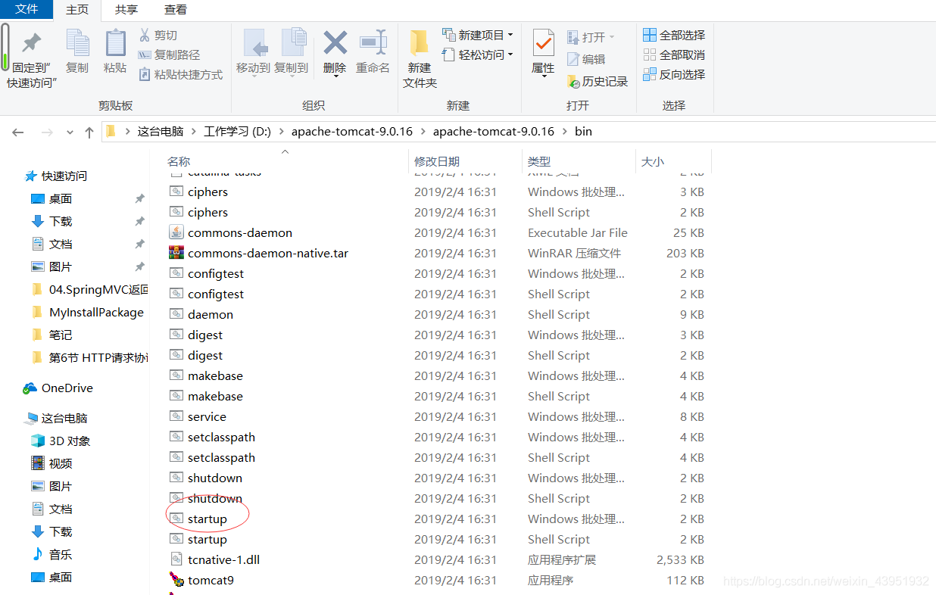
Task: Open 3D 对象 under This PC
Action: coord(61,441)
